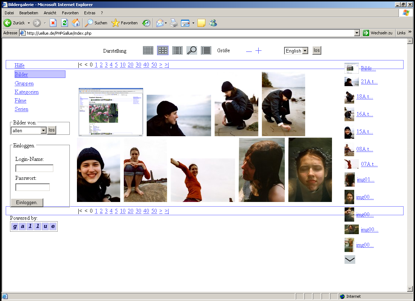
Task: Open the Kategorien link in the sidebar
Action: [27, 92]
